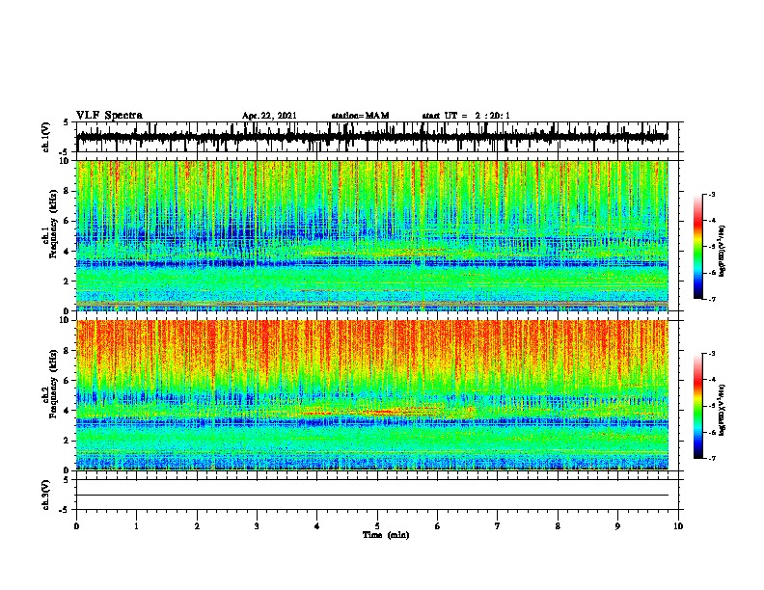Click the "-7" label on ch.1 color bar

tap(711, 299)
